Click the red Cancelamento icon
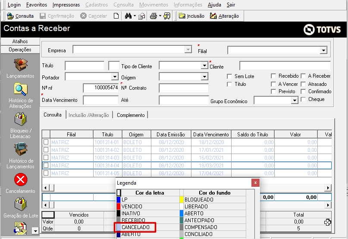 (21, 179)
